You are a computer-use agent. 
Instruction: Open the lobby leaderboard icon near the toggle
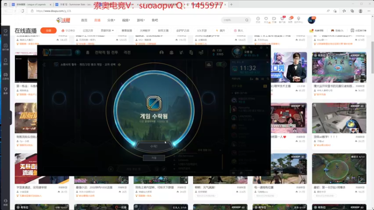click(209, 64)
